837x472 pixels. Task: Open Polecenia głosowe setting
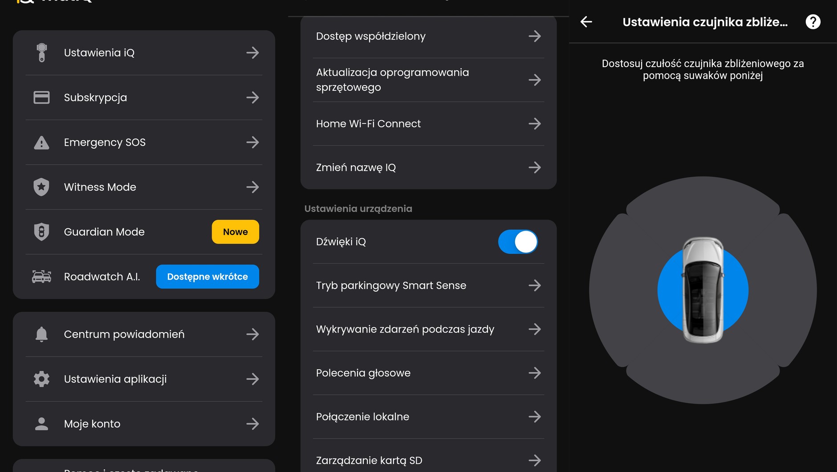tap(428, 373)
